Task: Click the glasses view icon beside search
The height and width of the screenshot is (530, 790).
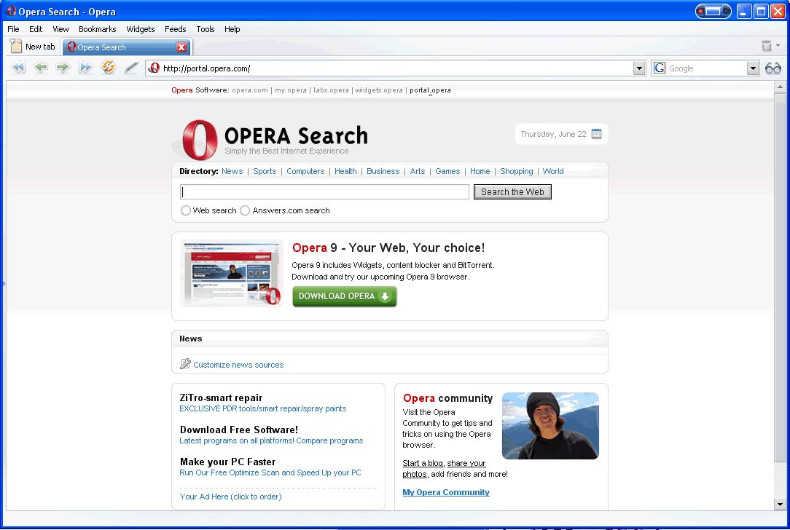Action: click(773, 68)
